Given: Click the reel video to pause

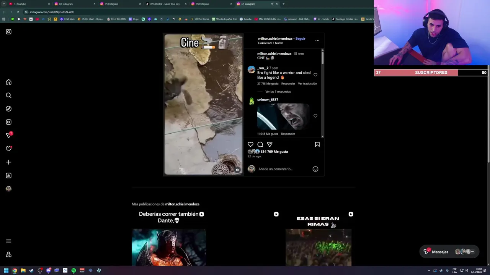Looking at the screenshot, I should tap(204, 105).
